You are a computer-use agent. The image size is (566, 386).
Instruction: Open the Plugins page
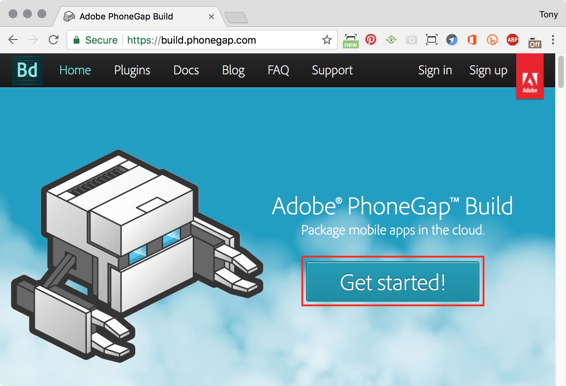132,70
